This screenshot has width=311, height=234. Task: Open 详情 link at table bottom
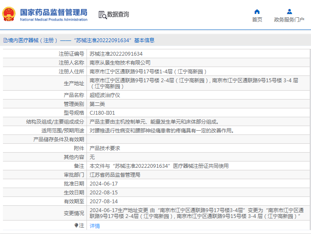pos(95,226)
